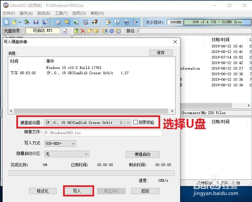Click the 格式化 button
Image resolution: width=252 pixels, height=202 pixels.
click(x=43, y=191)
